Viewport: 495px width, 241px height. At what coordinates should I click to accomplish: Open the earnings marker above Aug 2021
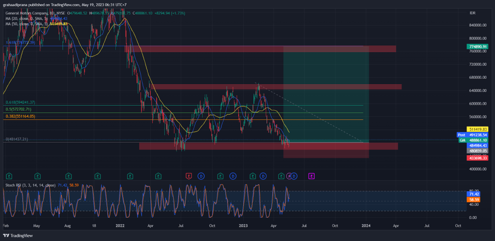coord(68,176)
